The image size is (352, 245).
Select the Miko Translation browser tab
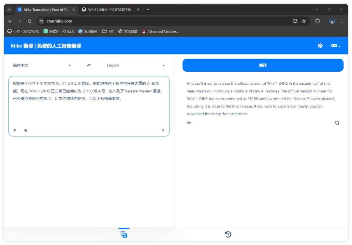(46, 10)
